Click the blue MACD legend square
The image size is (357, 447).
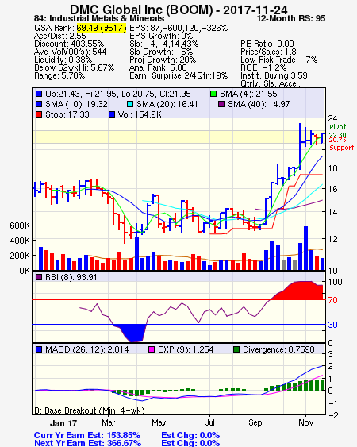(x=38, y=349)
